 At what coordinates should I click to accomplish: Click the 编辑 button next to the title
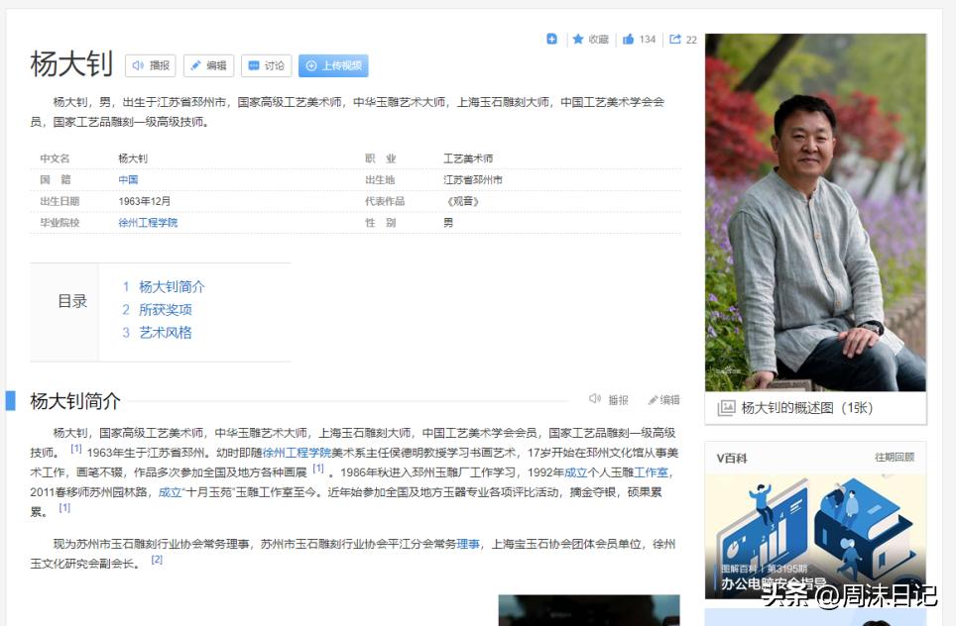point(209,65)
